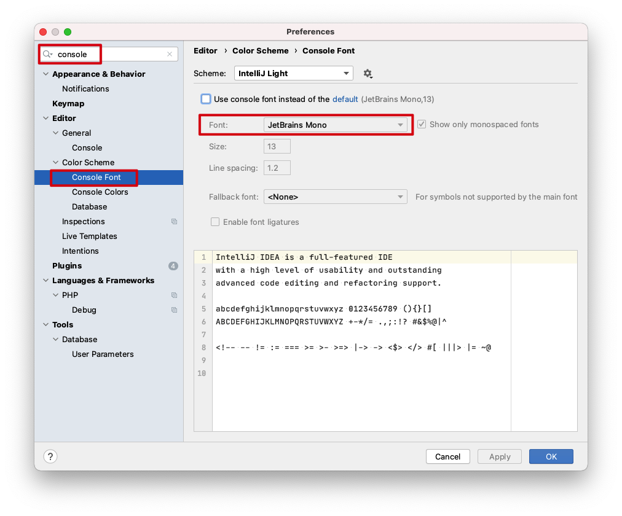Open Live Templates settings

pyautogui.click(x=90, y=237)
